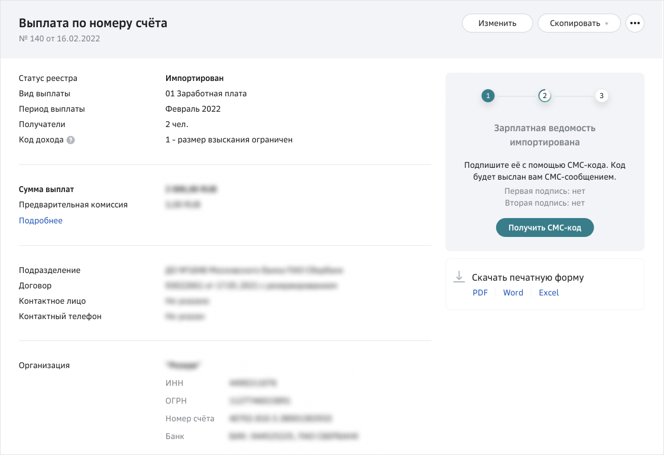Select step 2 in the progress indicator
Image resolution: width=664 pixels, height=455 pixels.
(545, 96)
